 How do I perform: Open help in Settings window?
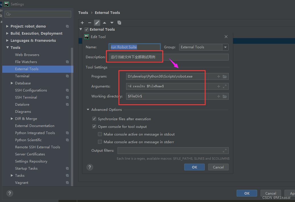point(10,193)
